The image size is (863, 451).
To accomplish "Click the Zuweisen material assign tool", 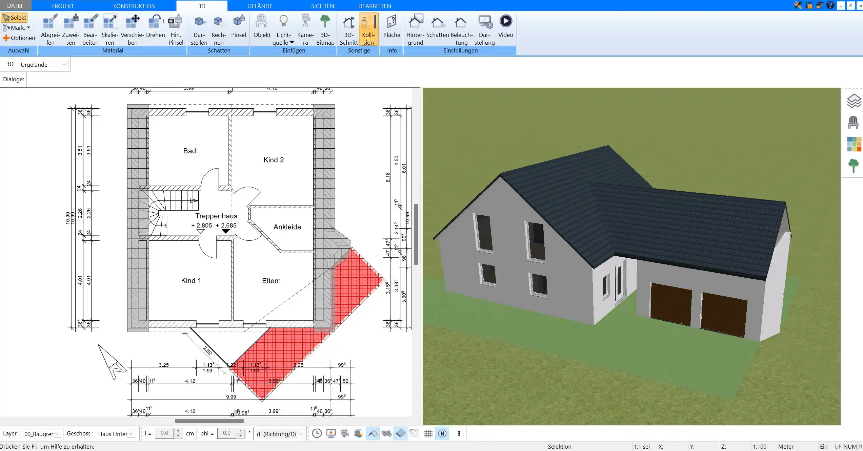I will click(x=71, y=29).
